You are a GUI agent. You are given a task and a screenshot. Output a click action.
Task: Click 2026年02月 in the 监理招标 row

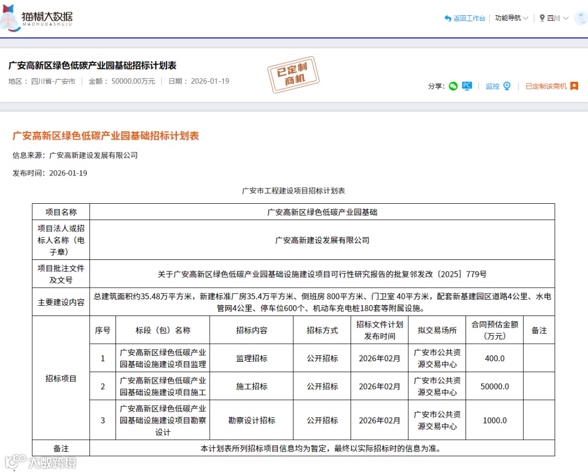379,358
